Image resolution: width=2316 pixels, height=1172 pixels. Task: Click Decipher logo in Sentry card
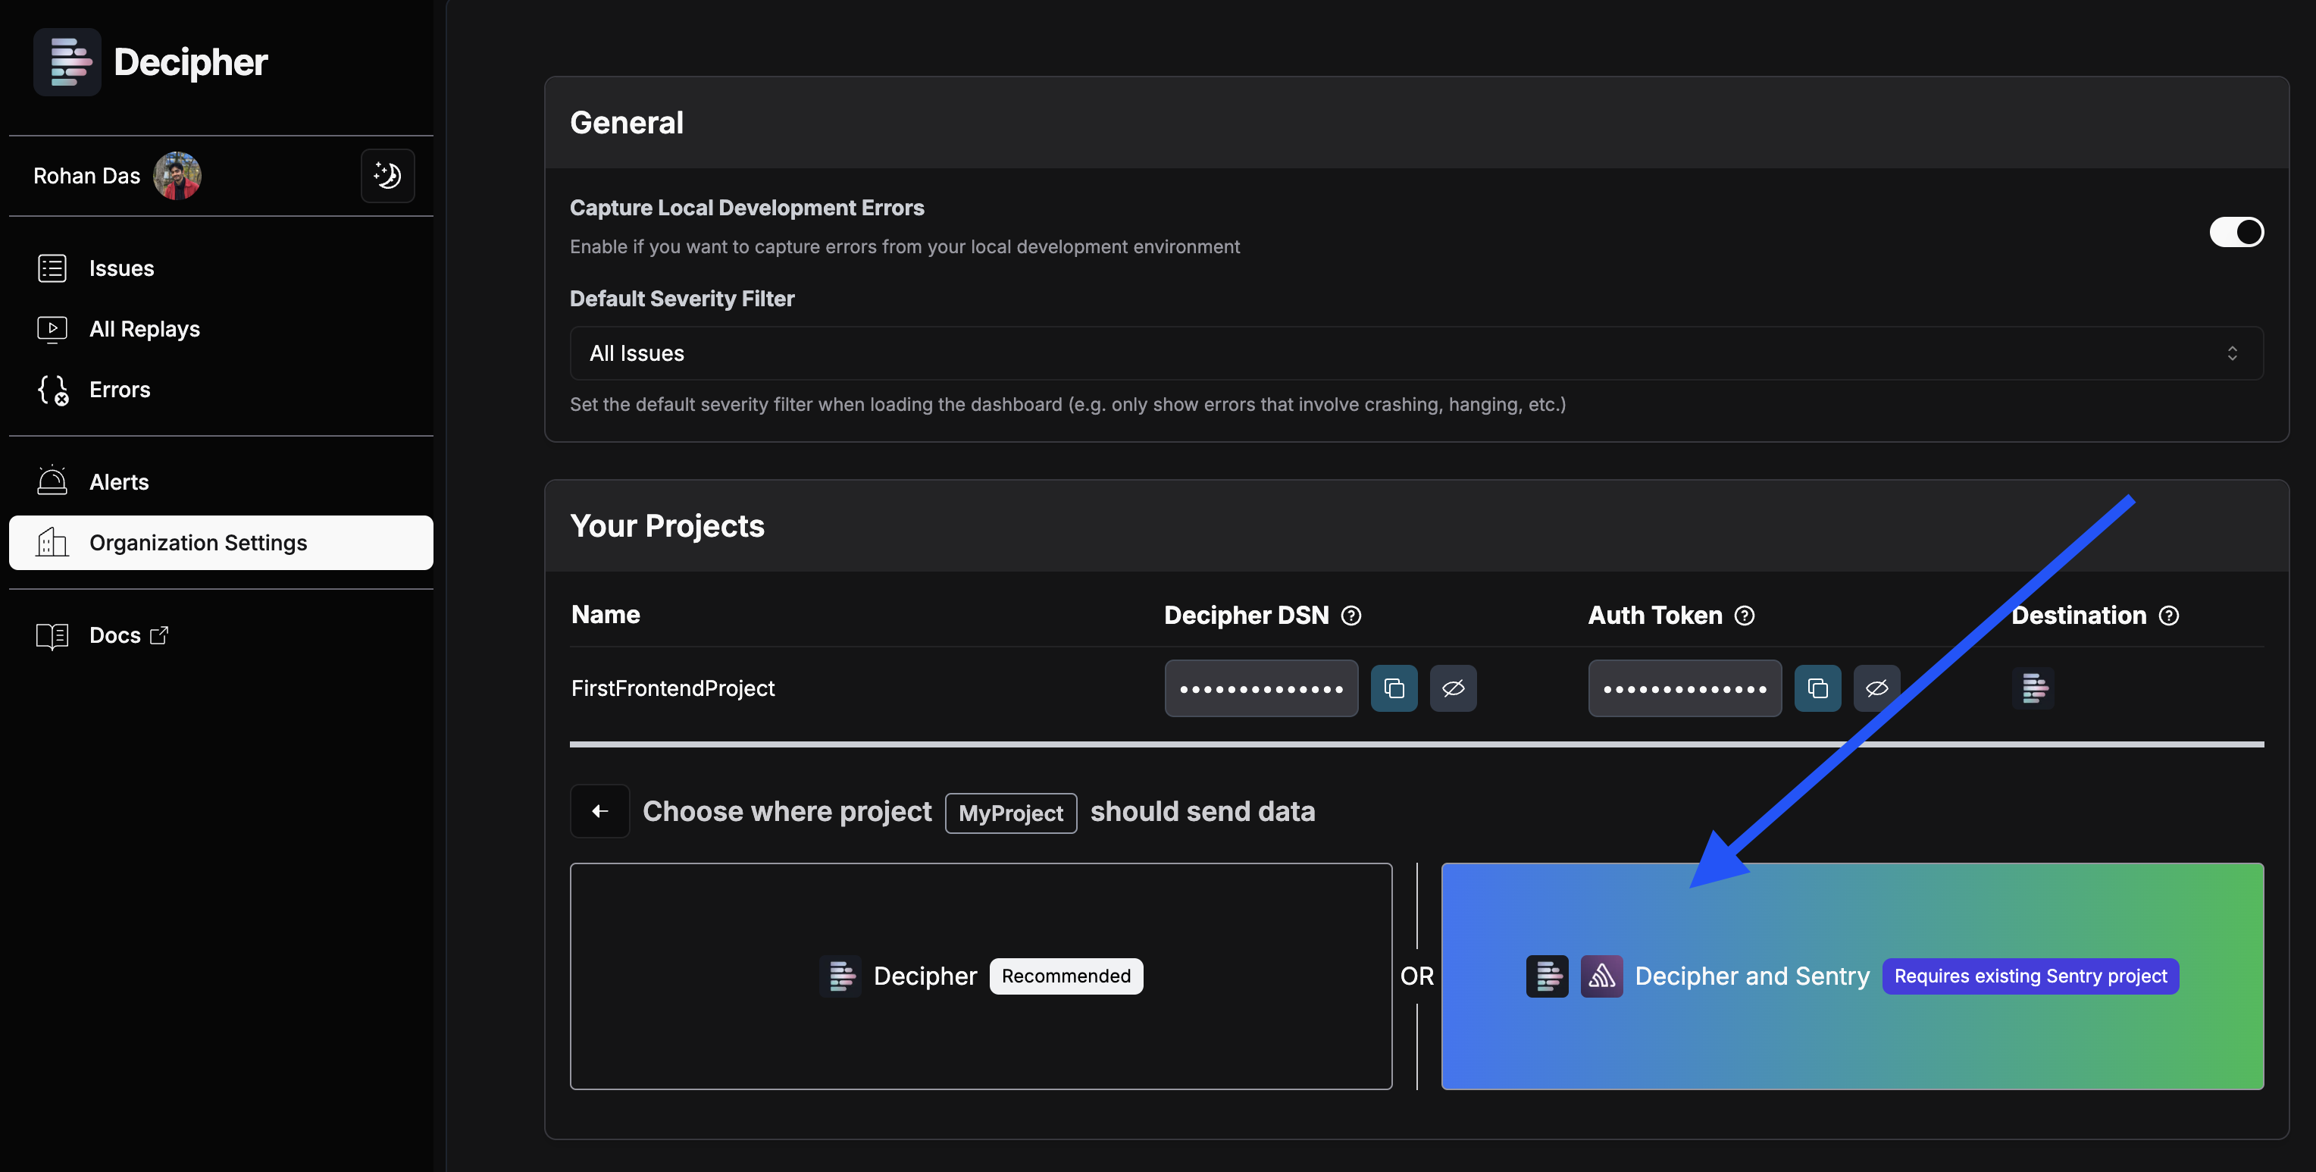[x=1548, y=976]
